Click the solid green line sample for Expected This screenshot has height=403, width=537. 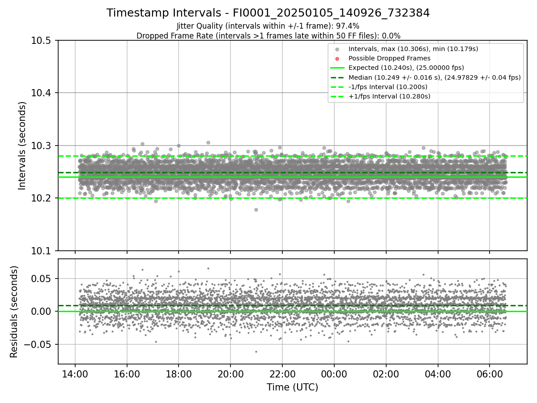click(x=337, y=68)
